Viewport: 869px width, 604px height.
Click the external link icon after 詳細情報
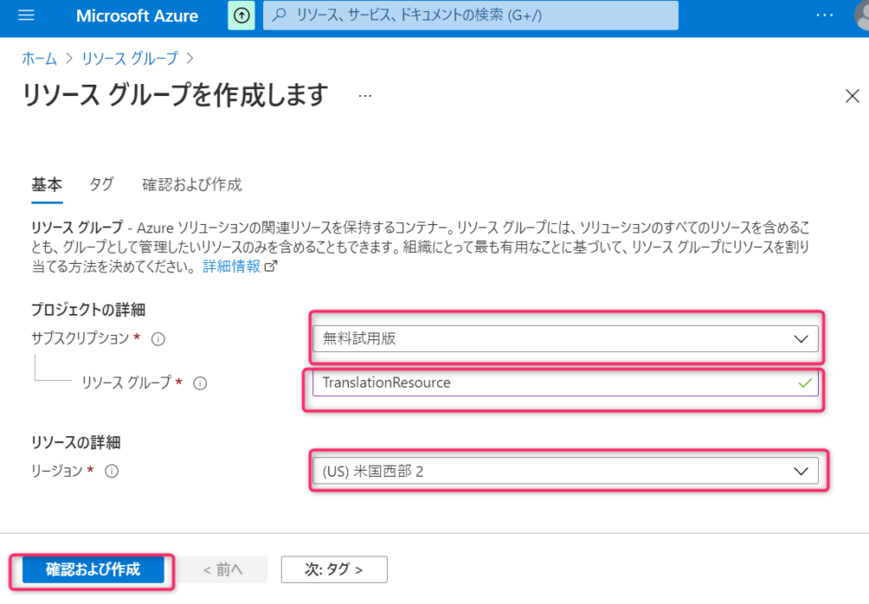coord(271,266)
